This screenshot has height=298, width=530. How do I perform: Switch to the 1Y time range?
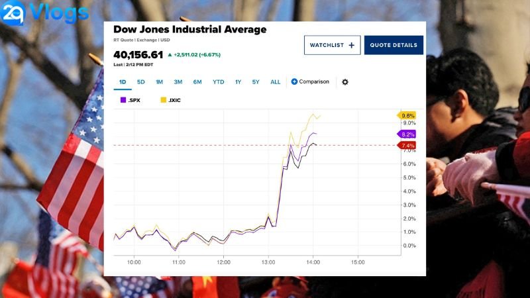pyautogui.click(x=238, y=81)
